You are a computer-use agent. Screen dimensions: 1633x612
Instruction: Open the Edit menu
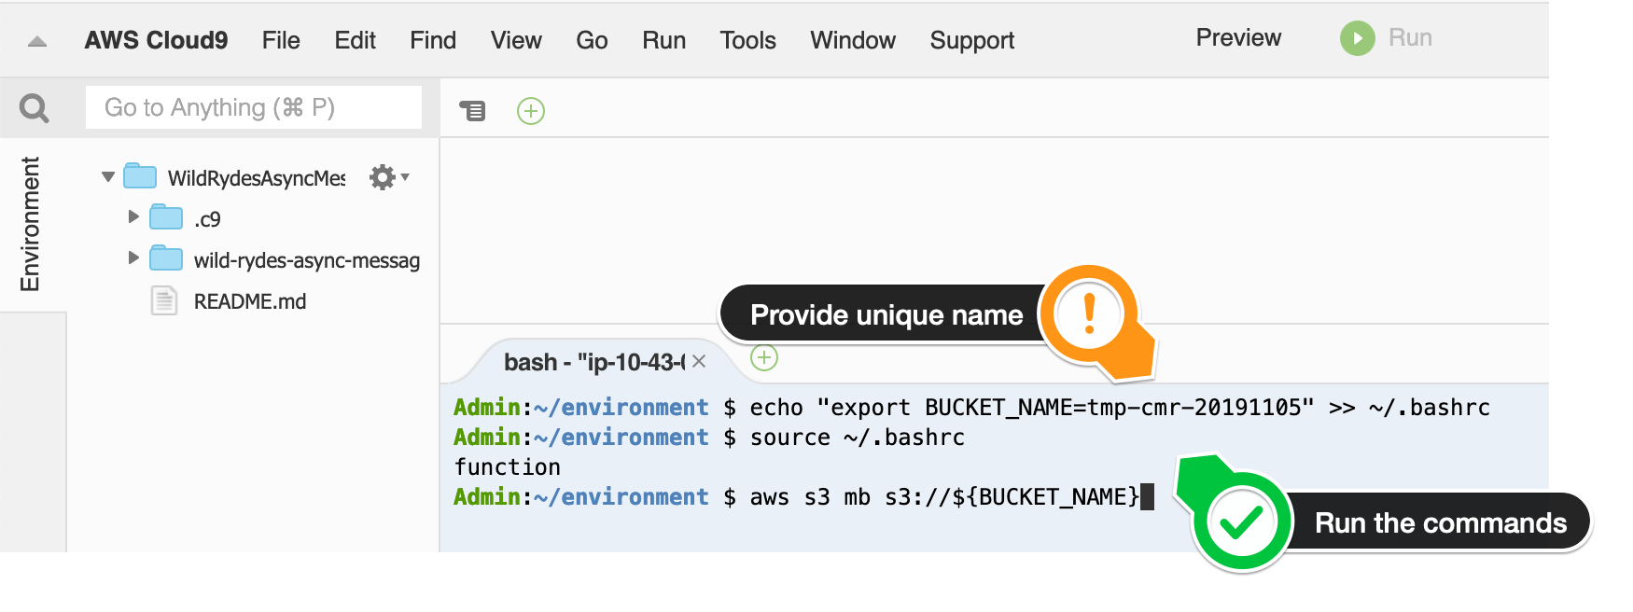click(x=356, y=40)
